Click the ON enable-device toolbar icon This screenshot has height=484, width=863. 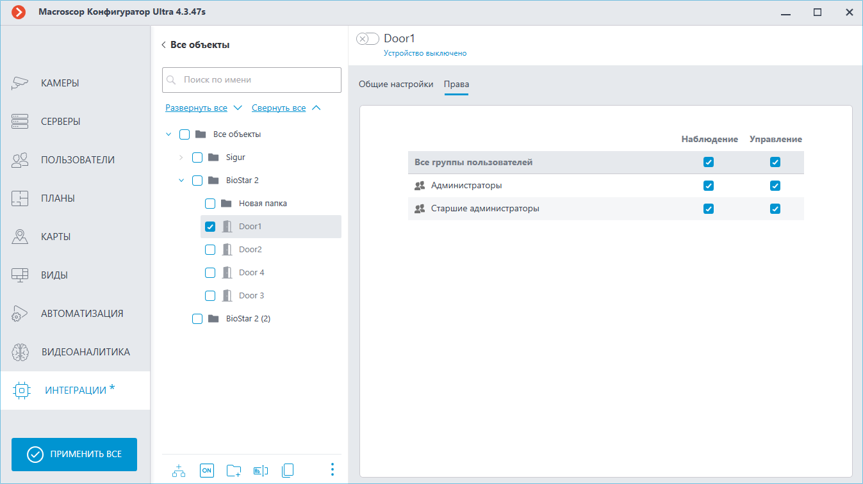click(207, 471)
